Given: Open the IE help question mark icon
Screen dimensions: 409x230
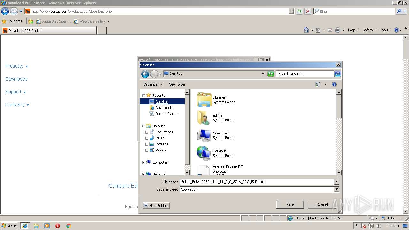Looking at the screenshot, I should coord(397,30).
